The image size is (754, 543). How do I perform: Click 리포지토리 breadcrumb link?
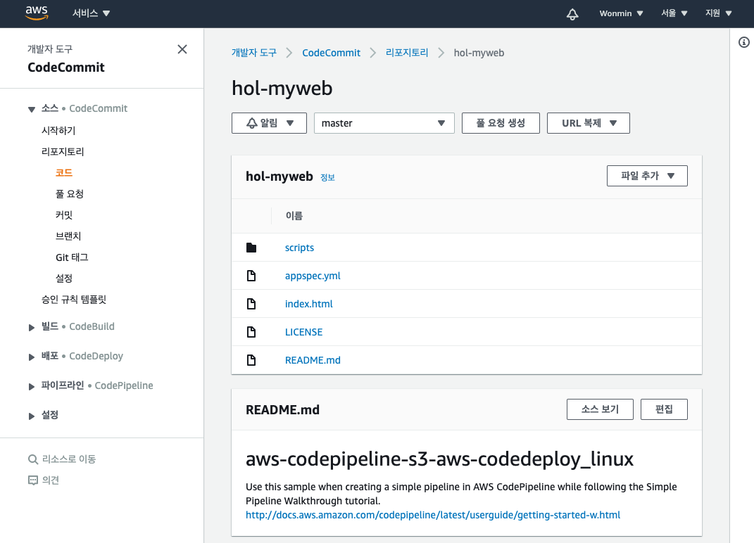click(407, 52)
